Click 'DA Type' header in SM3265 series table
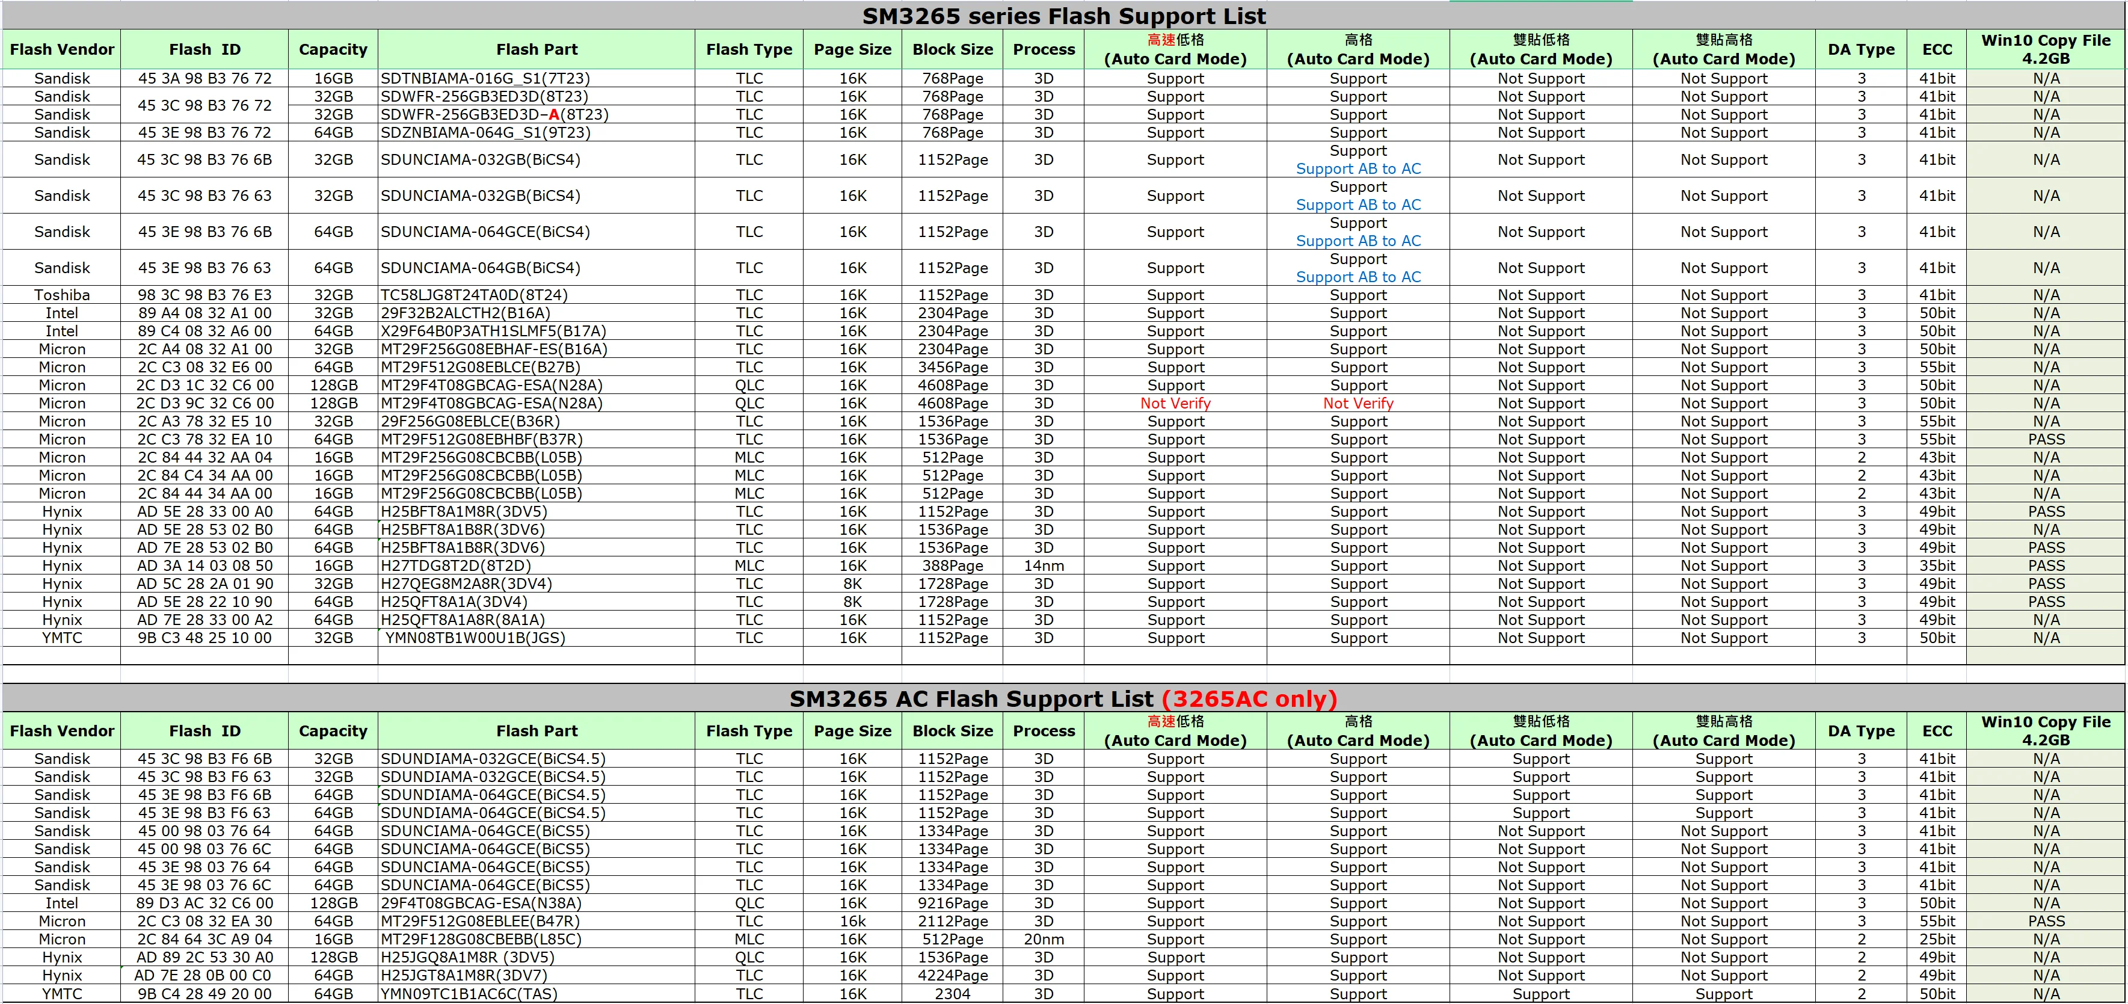This screenshot has width=2128, height=1004. 1861,49
